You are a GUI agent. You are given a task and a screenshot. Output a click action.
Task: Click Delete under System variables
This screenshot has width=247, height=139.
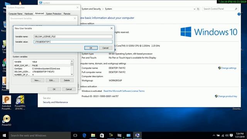(67, 80)
